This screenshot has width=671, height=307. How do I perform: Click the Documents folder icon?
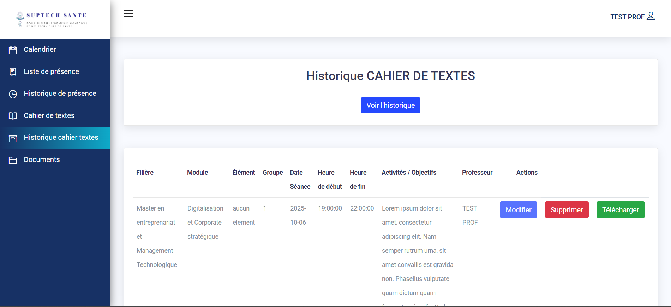point(13,160)
